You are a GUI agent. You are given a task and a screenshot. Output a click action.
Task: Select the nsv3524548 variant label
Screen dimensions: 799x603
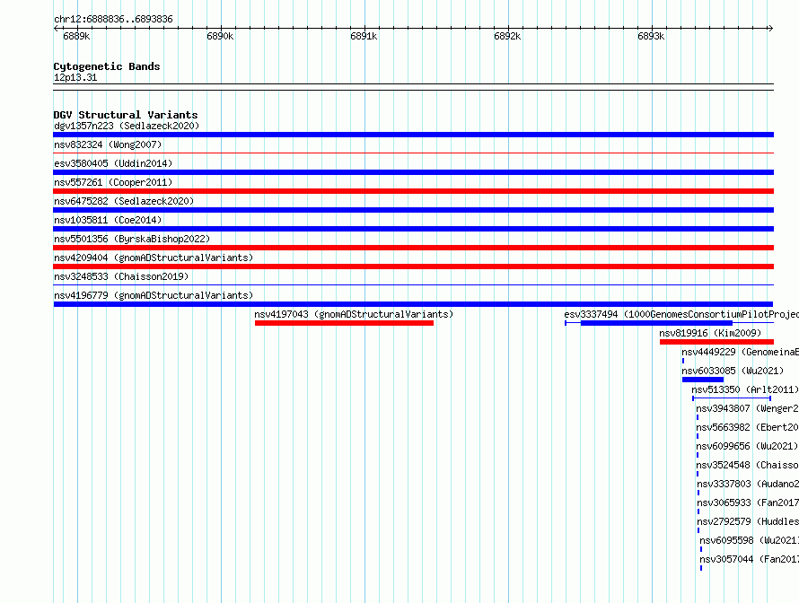(x=748, y=465)
